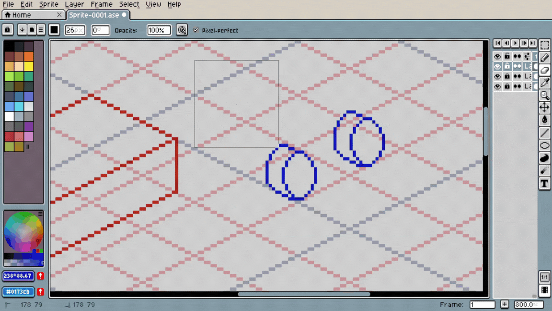Pick the white palette swatch

coord(9,116)
